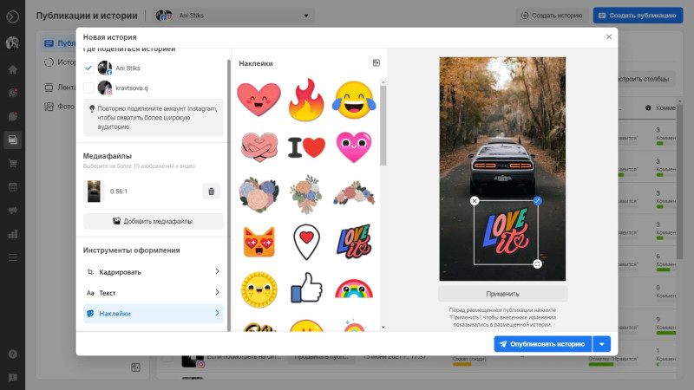Open the Наклейки tool section
Image resolution: width=694 pixels, height=390 pixels.
[154, 314]
